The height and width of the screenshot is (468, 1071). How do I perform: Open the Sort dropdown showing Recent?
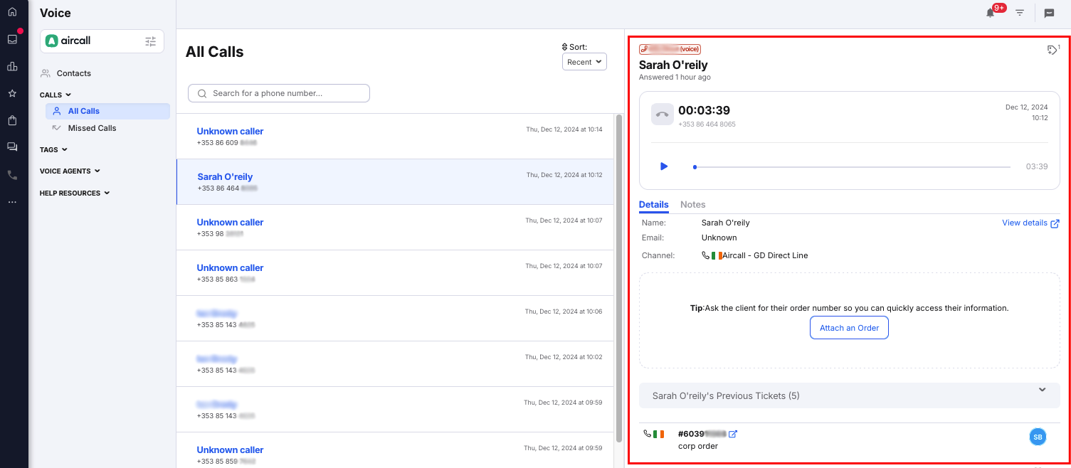point(584,62)
